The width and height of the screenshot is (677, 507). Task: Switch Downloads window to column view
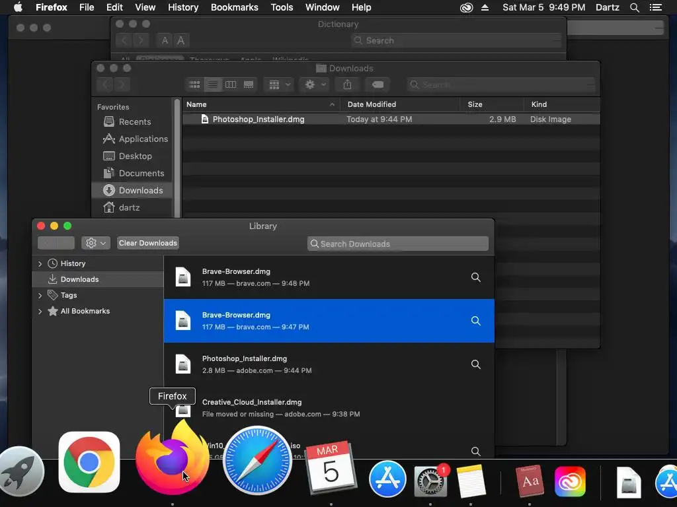(x=231, y=84)
